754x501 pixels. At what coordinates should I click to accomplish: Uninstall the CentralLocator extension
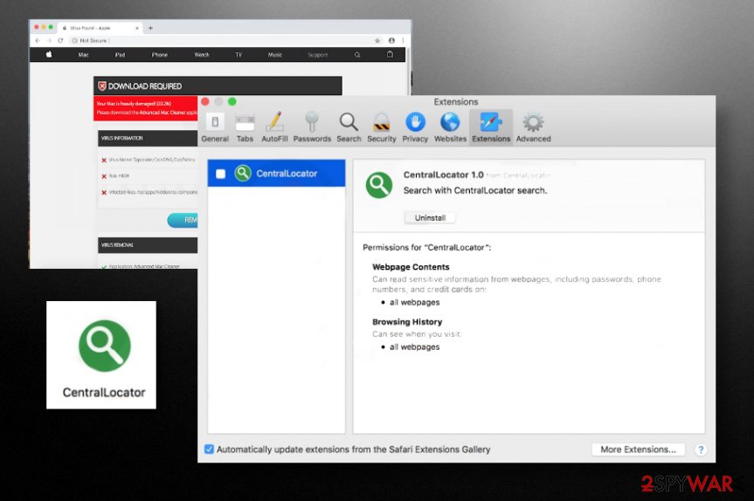430,217
